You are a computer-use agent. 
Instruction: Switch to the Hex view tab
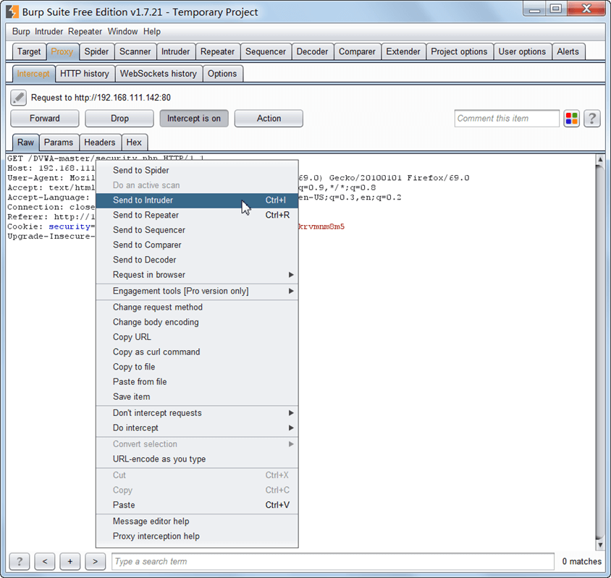[x=134, y=143]
